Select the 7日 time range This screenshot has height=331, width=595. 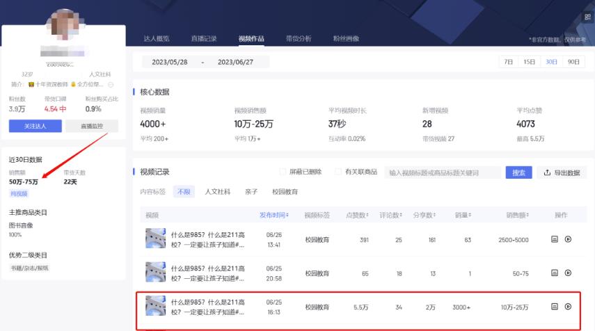point(509,62)
